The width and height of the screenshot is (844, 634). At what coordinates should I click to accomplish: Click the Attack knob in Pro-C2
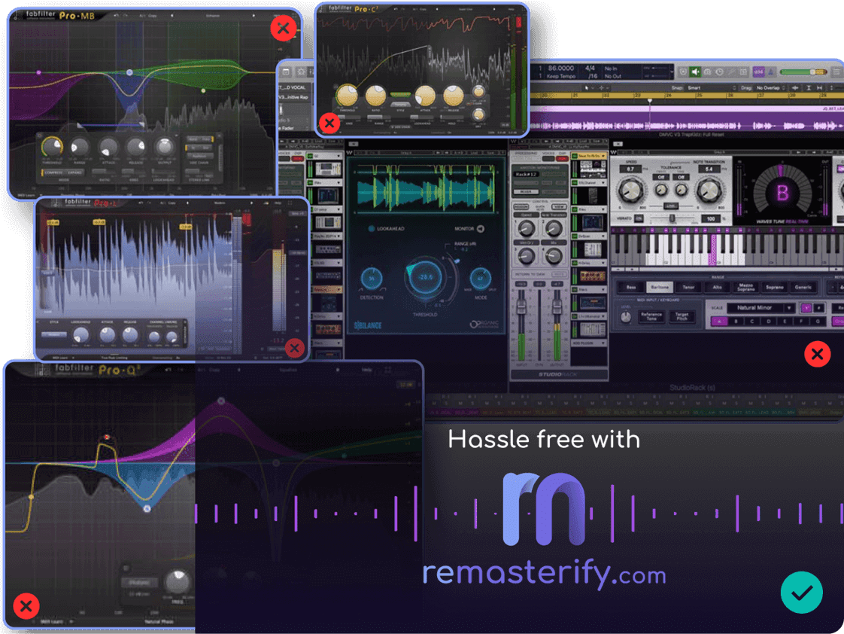(x=425, y=96)
